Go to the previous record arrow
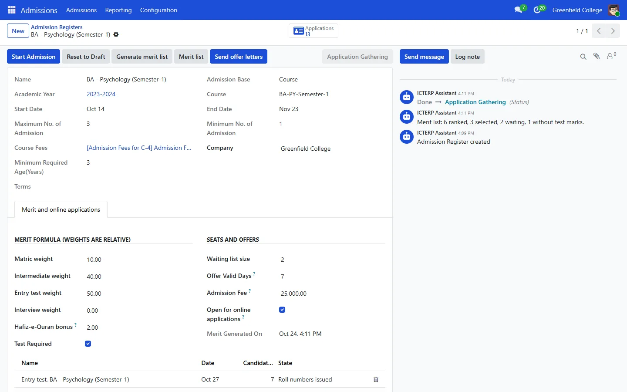 point(599,31)
